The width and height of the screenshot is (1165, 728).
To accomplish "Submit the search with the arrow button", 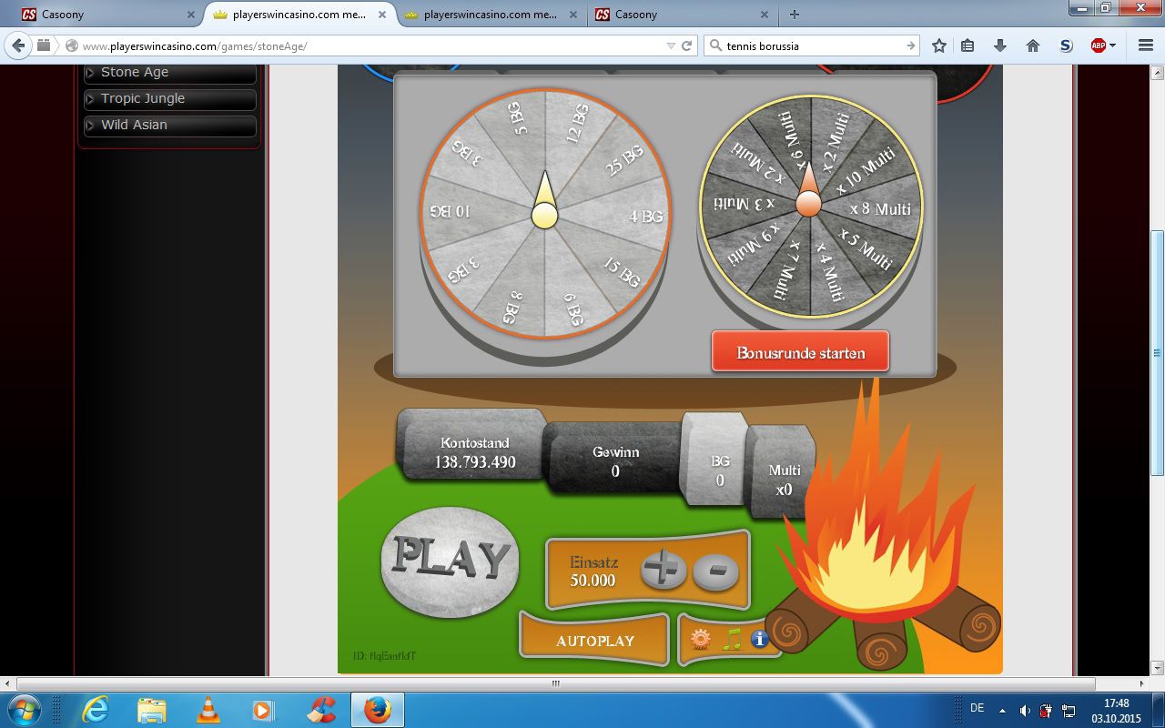I will [x=911, y=45].
